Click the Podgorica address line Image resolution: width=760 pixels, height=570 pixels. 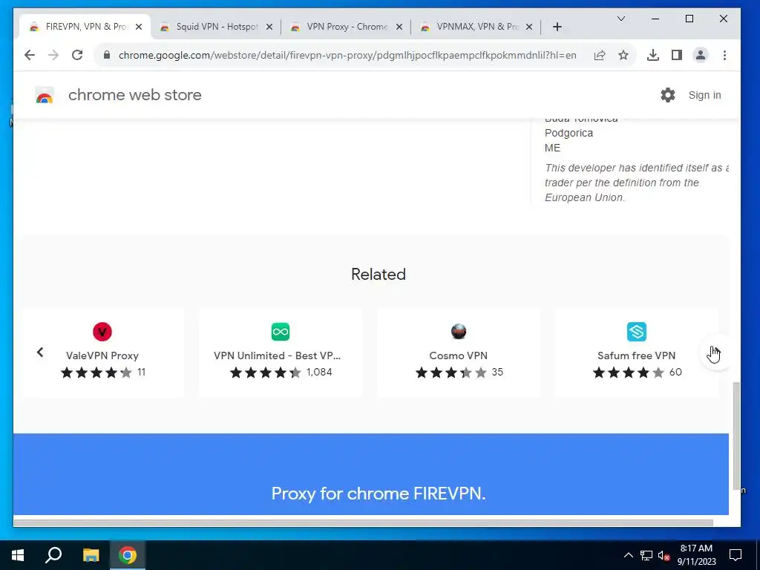(x=569, y=133)
